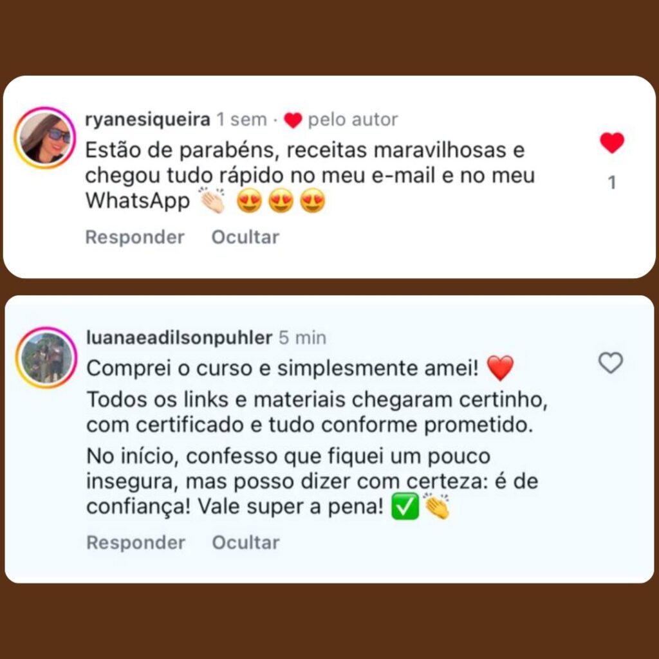Open the ryanesiqueira username link

click(147, 120)
